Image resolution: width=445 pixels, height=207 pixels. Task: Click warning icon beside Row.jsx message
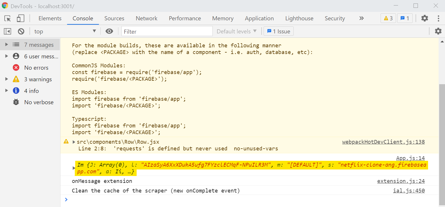[x=66, y=142]
